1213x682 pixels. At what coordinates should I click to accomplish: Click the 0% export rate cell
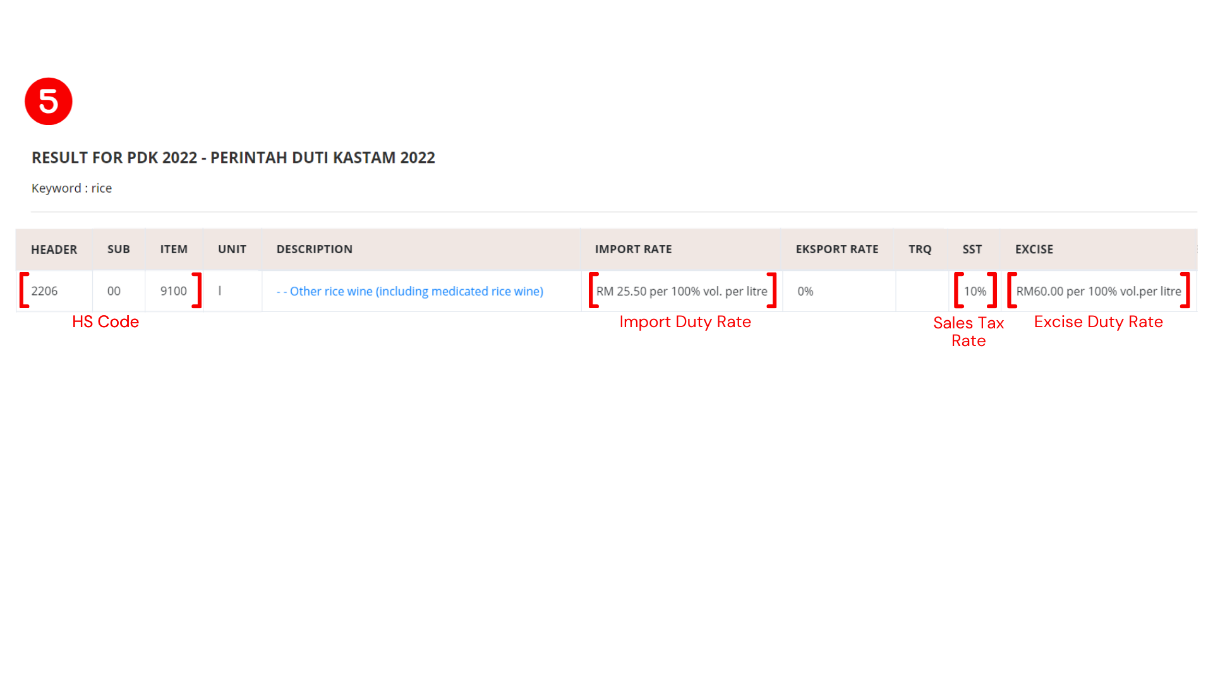805,291
